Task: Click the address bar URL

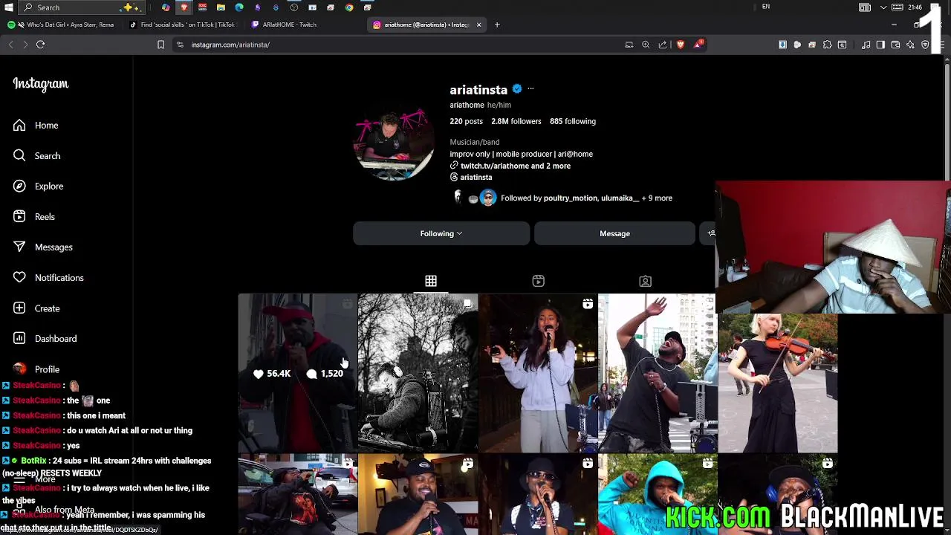Action: pos(230,45)
